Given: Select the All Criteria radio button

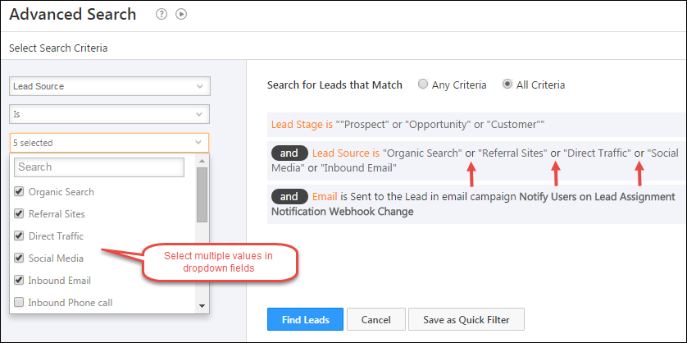Looking at the screenshot, I should pyautogui.click(x=507, y=85).
